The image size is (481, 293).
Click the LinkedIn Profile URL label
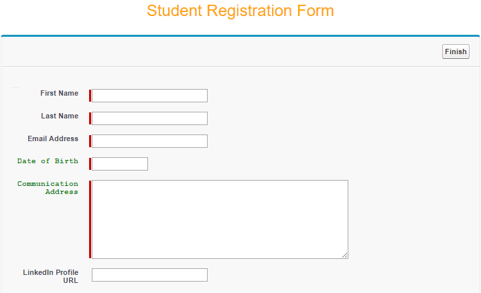click(51, 276)
